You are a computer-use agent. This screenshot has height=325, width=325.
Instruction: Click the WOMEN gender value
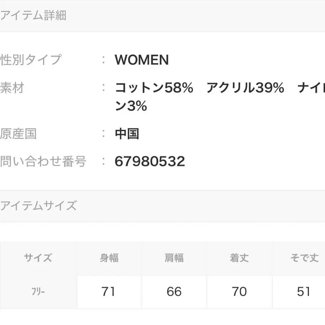(142, 60)
